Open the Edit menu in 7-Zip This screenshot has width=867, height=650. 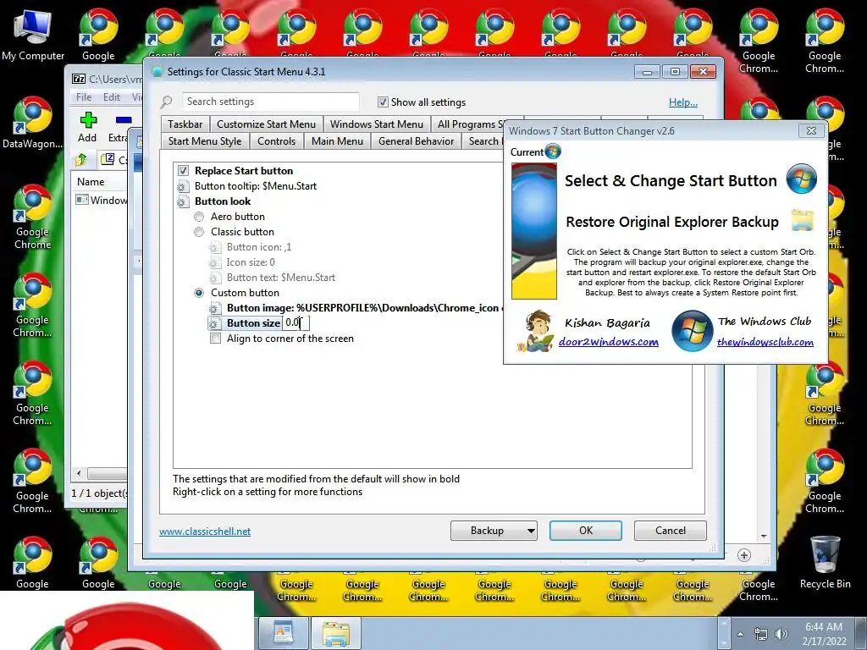112,97
